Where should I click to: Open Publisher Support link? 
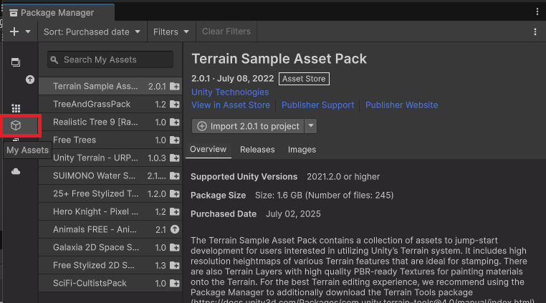(317, 105)
